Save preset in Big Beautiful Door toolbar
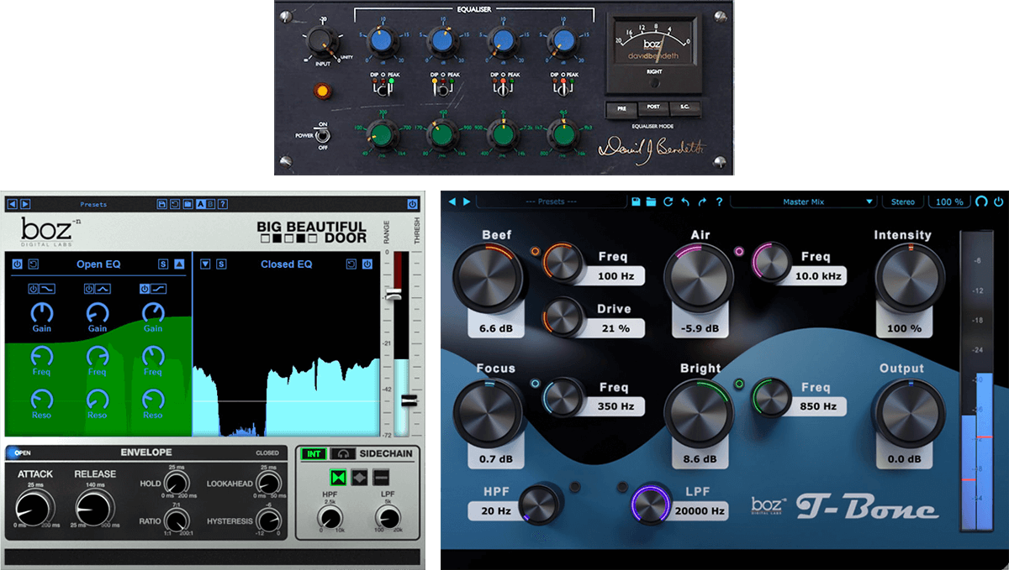This screenshot has height=570, width=1009. tap(161, 204)
